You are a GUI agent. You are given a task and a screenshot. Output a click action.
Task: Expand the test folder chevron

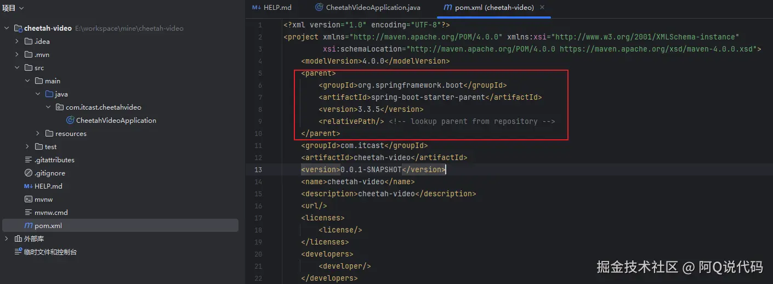pyautogui.click(x=27, y=147)
